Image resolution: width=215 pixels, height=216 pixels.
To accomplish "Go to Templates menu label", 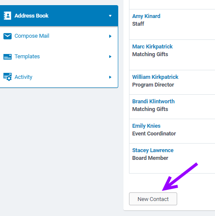I will coord(27,57).
